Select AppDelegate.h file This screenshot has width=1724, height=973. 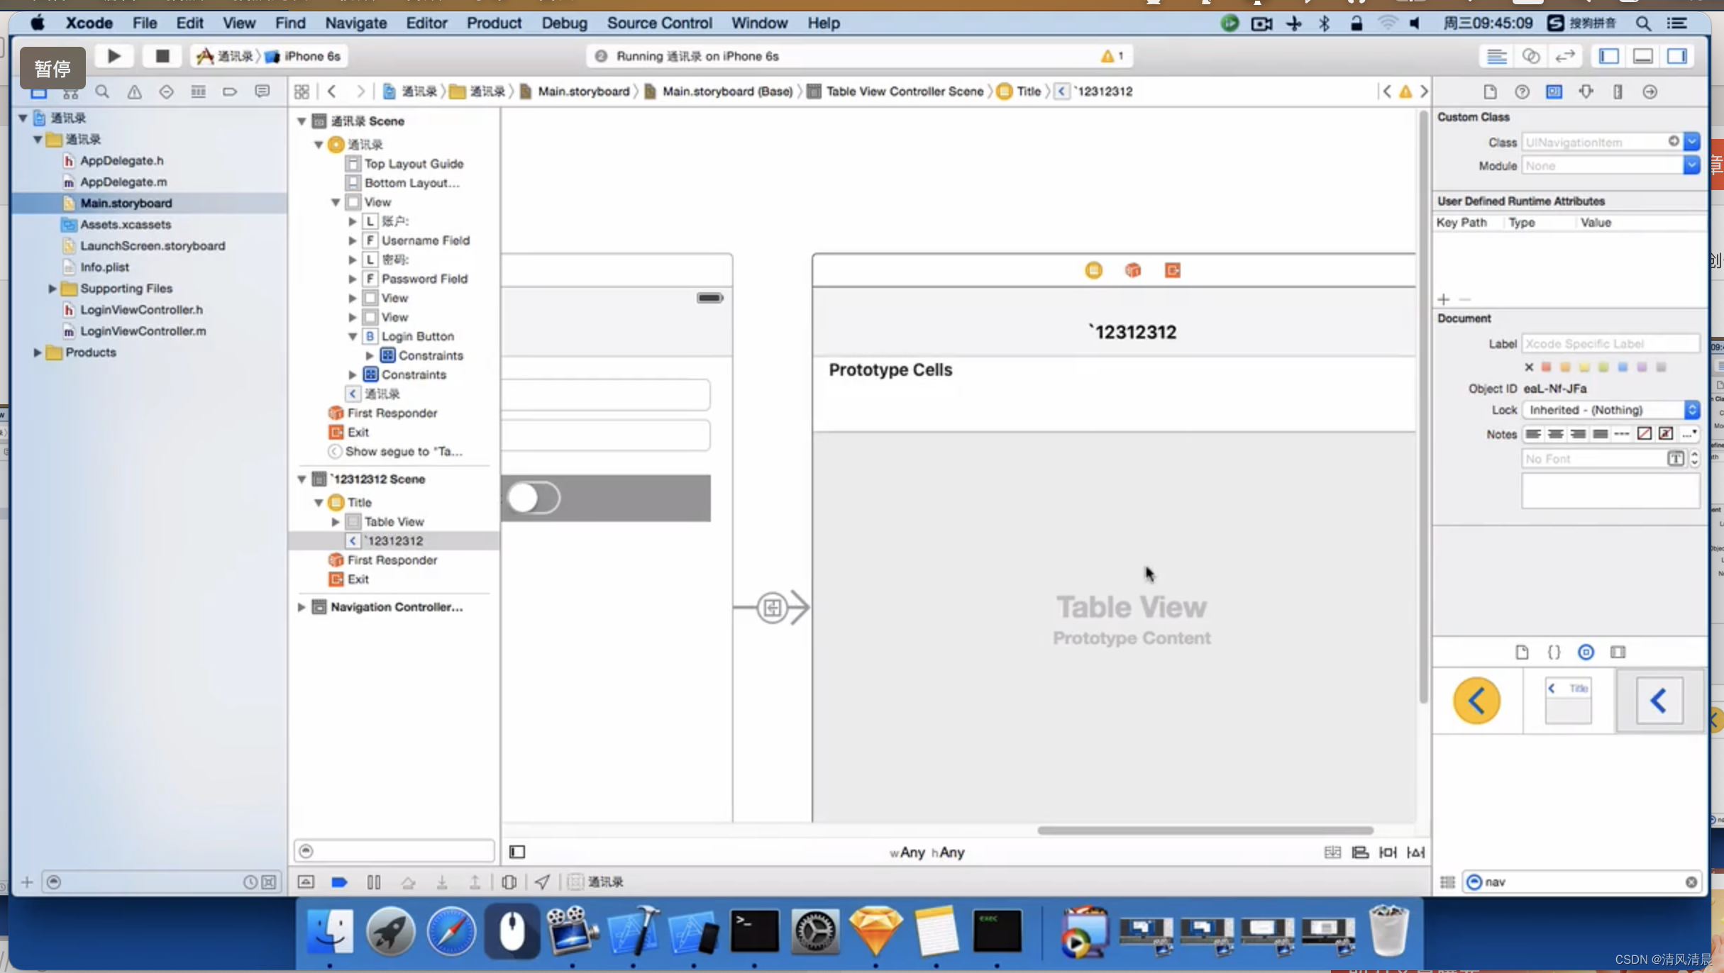coord(121,161)
